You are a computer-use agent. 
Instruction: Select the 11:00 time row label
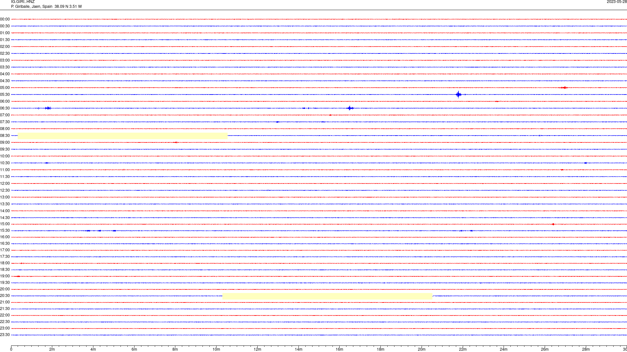tap(5, 170)
